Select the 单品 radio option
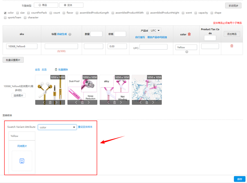 click(x=40, y=5)
